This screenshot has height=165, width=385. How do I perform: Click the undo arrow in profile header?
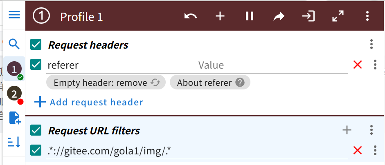tap(191, 16)
